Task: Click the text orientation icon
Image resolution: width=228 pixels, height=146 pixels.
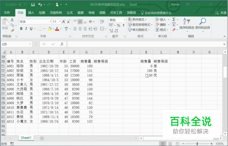Action: point(91,22)
